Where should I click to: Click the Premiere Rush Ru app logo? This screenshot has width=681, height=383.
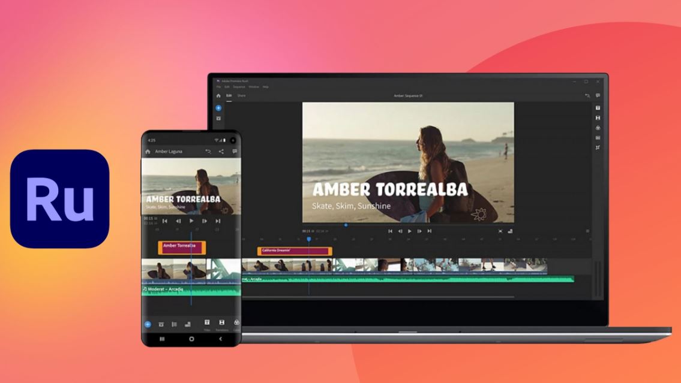tap(59, 198)
